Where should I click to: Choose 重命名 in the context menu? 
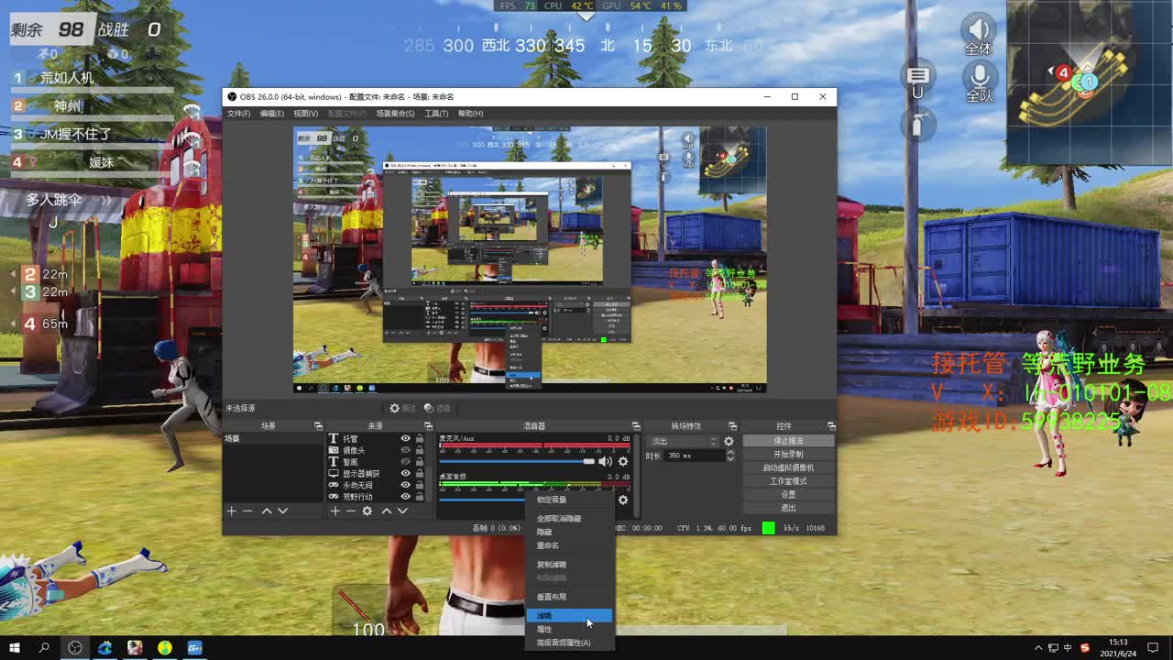click(569, 545)
